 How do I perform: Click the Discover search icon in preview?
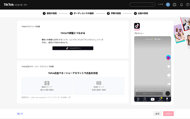(145, 99)
